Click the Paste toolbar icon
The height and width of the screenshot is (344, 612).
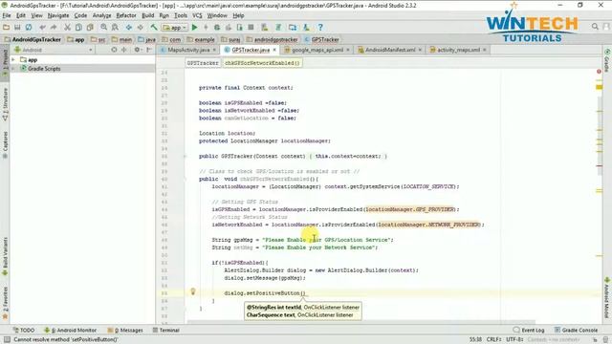pyautogui.click(x=90, y=28)
